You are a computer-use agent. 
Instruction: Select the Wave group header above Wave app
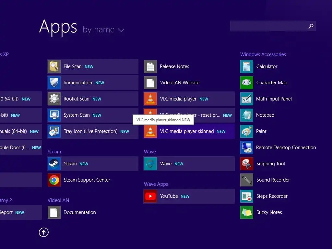click(150, 152)
